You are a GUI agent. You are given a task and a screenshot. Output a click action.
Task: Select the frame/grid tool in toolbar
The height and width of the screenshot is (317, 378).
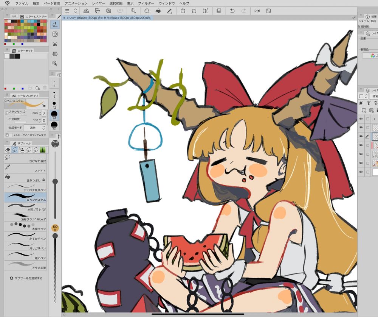click(x=55, y=34)
